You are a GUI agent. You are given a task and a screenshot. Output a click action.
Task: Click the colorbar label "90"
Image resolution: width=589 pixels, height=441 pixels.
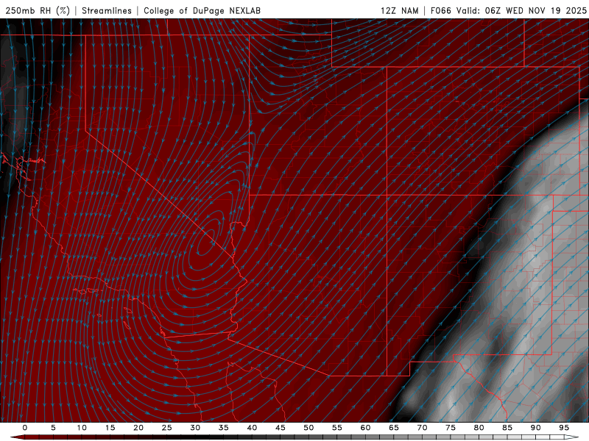[535, 428]
